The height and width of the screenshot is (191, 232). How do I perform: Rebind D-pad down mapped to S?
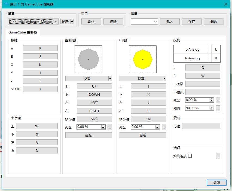point(37,134)
